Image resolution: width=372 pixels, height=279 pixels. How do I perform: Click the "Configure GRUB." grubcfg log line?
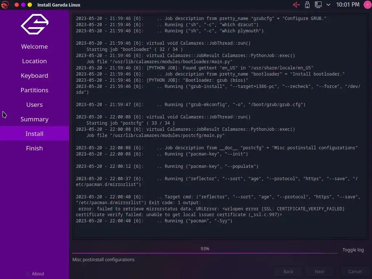tap(201, 19)
